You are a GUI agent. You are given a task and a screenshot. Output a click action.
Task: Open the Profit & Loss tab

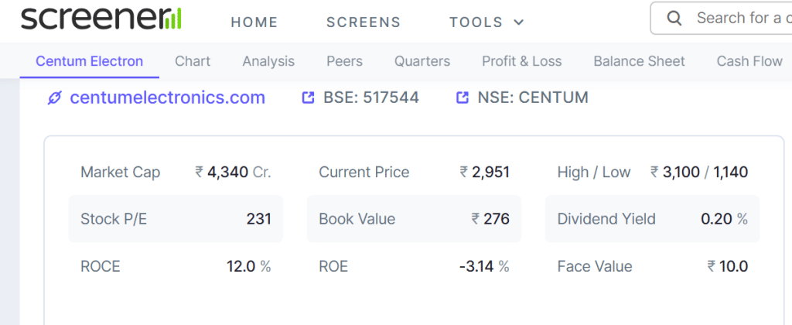[x=522, y=61]
